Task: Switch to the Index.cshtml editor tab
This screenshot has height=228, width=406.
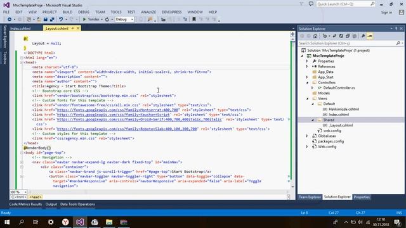Action: coord(20,28)
